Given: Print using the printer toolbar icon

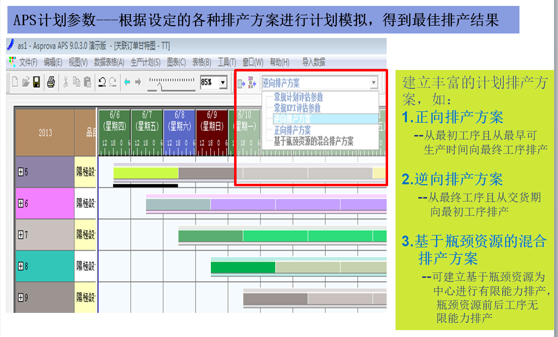Looking at the screenshot, I should pos(51,83).
